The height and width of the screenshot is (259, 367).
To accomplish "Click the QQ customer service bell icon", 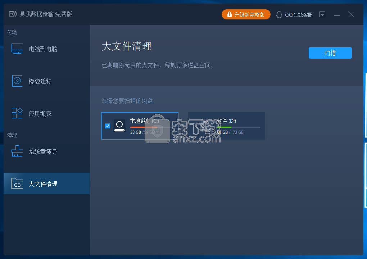I will coord(279,14).
